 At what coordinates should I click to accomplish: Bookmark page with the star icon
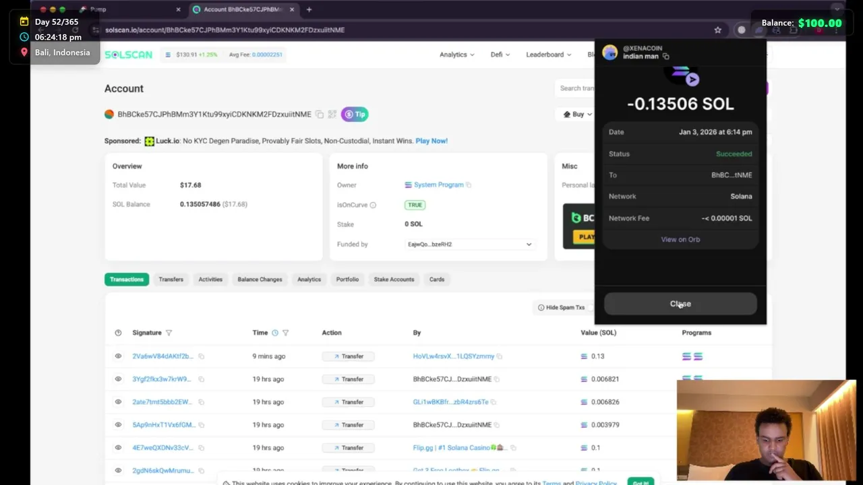click(717, 30)
